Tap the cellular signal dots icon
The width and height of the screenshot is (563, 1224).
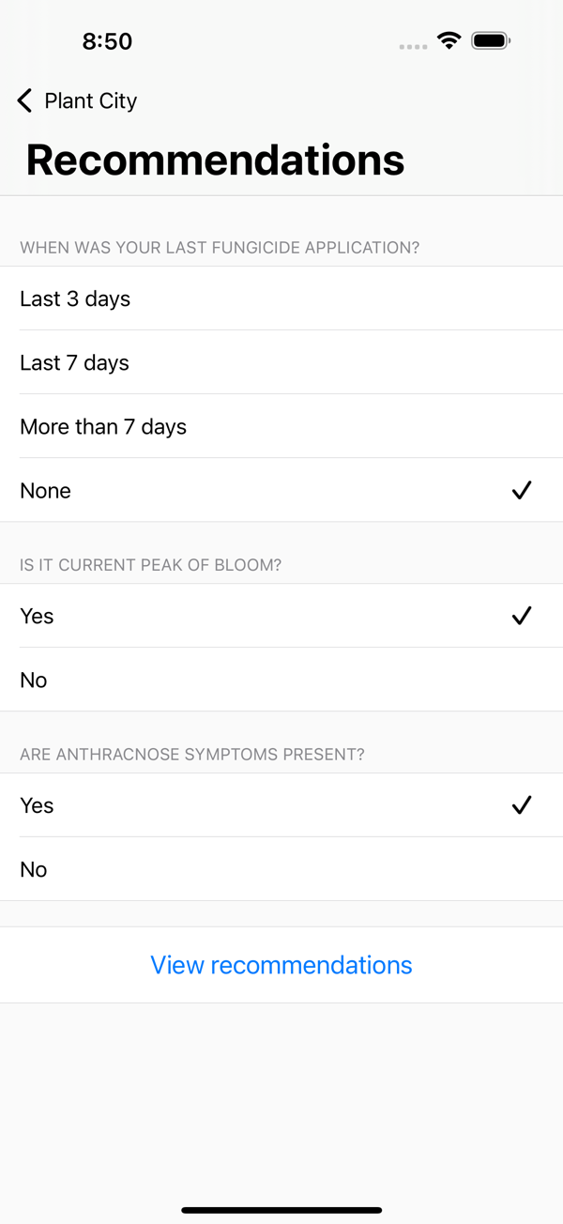413,45
